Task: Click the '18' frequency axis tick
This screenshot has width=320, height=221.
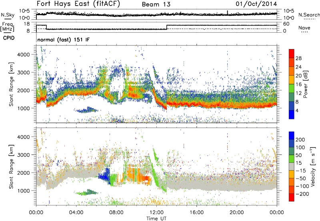Action: tap(26, 24)
